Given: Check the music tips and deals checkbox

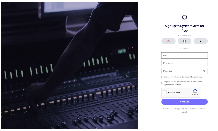Looking at the screenshot, I should [x=162, y=83].
